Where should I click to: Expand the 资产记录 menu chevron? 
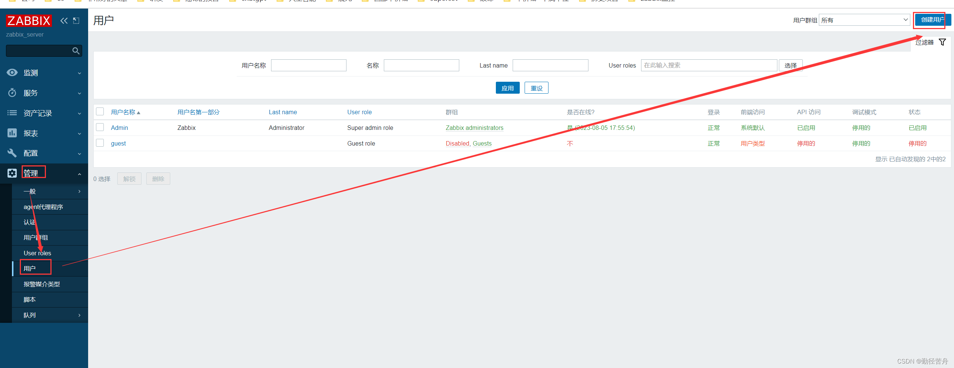[x=80, y=113]
